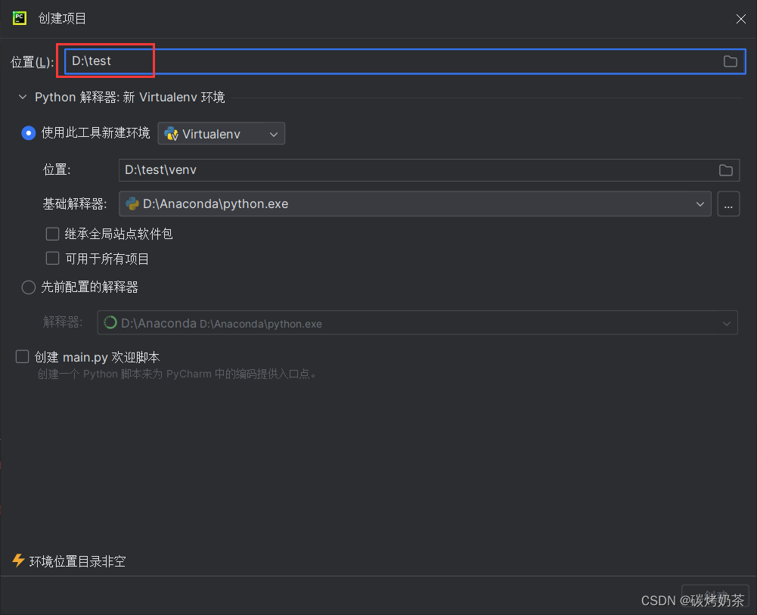The image size is (757, 615).
Task: Open base interpreter D:\Anaconda\python.exe dropdown
Action: (x=414, y=203)
